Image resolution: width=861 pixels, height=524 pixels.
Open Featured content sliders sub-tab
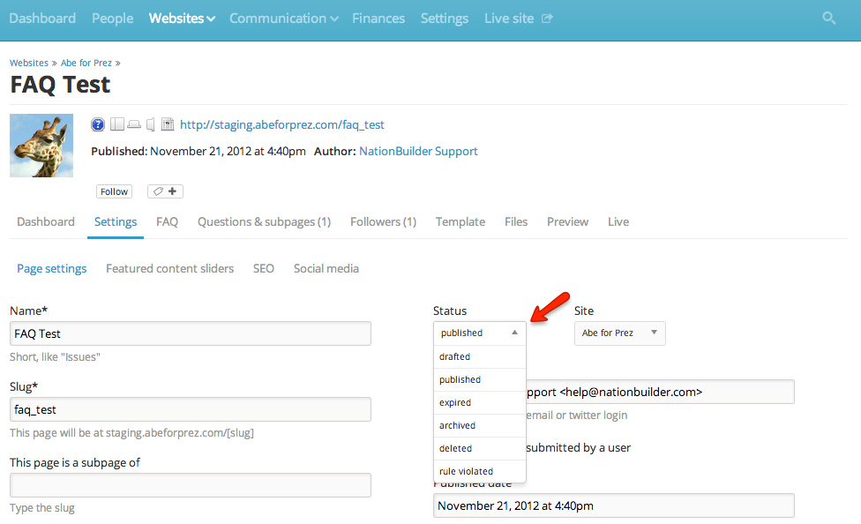pos(169,268)
